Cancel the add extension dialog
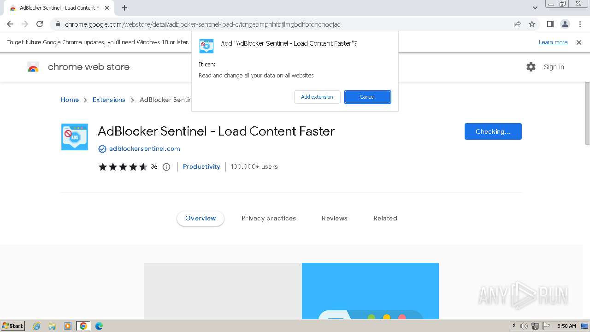The height and width of the screenshot is (332, 590). (x=367, y=97)
